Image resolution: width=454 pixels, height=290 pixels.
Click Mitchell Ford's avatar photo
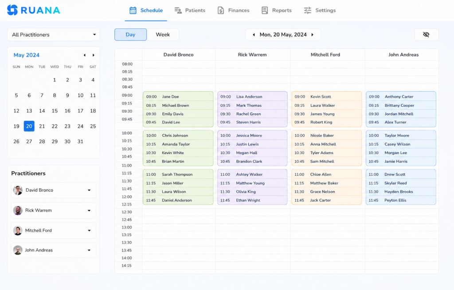pyautogui.click(x=18, y=230)
